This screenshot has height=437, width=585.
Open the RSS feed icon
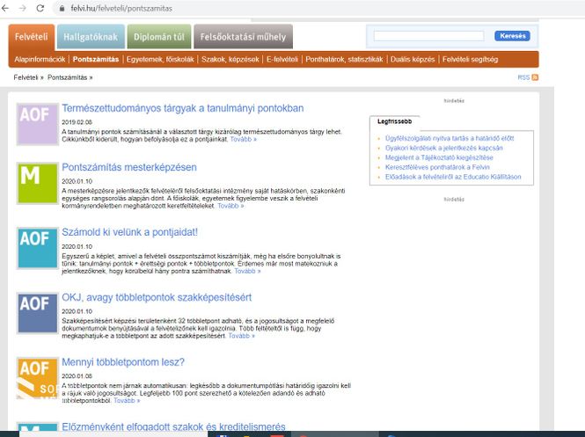[535, 78]
